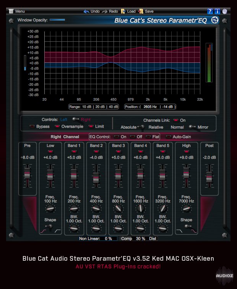This screenshot has width=237, height=289.
Task: Click the Pre gain fader
Action: click(27, 173)
